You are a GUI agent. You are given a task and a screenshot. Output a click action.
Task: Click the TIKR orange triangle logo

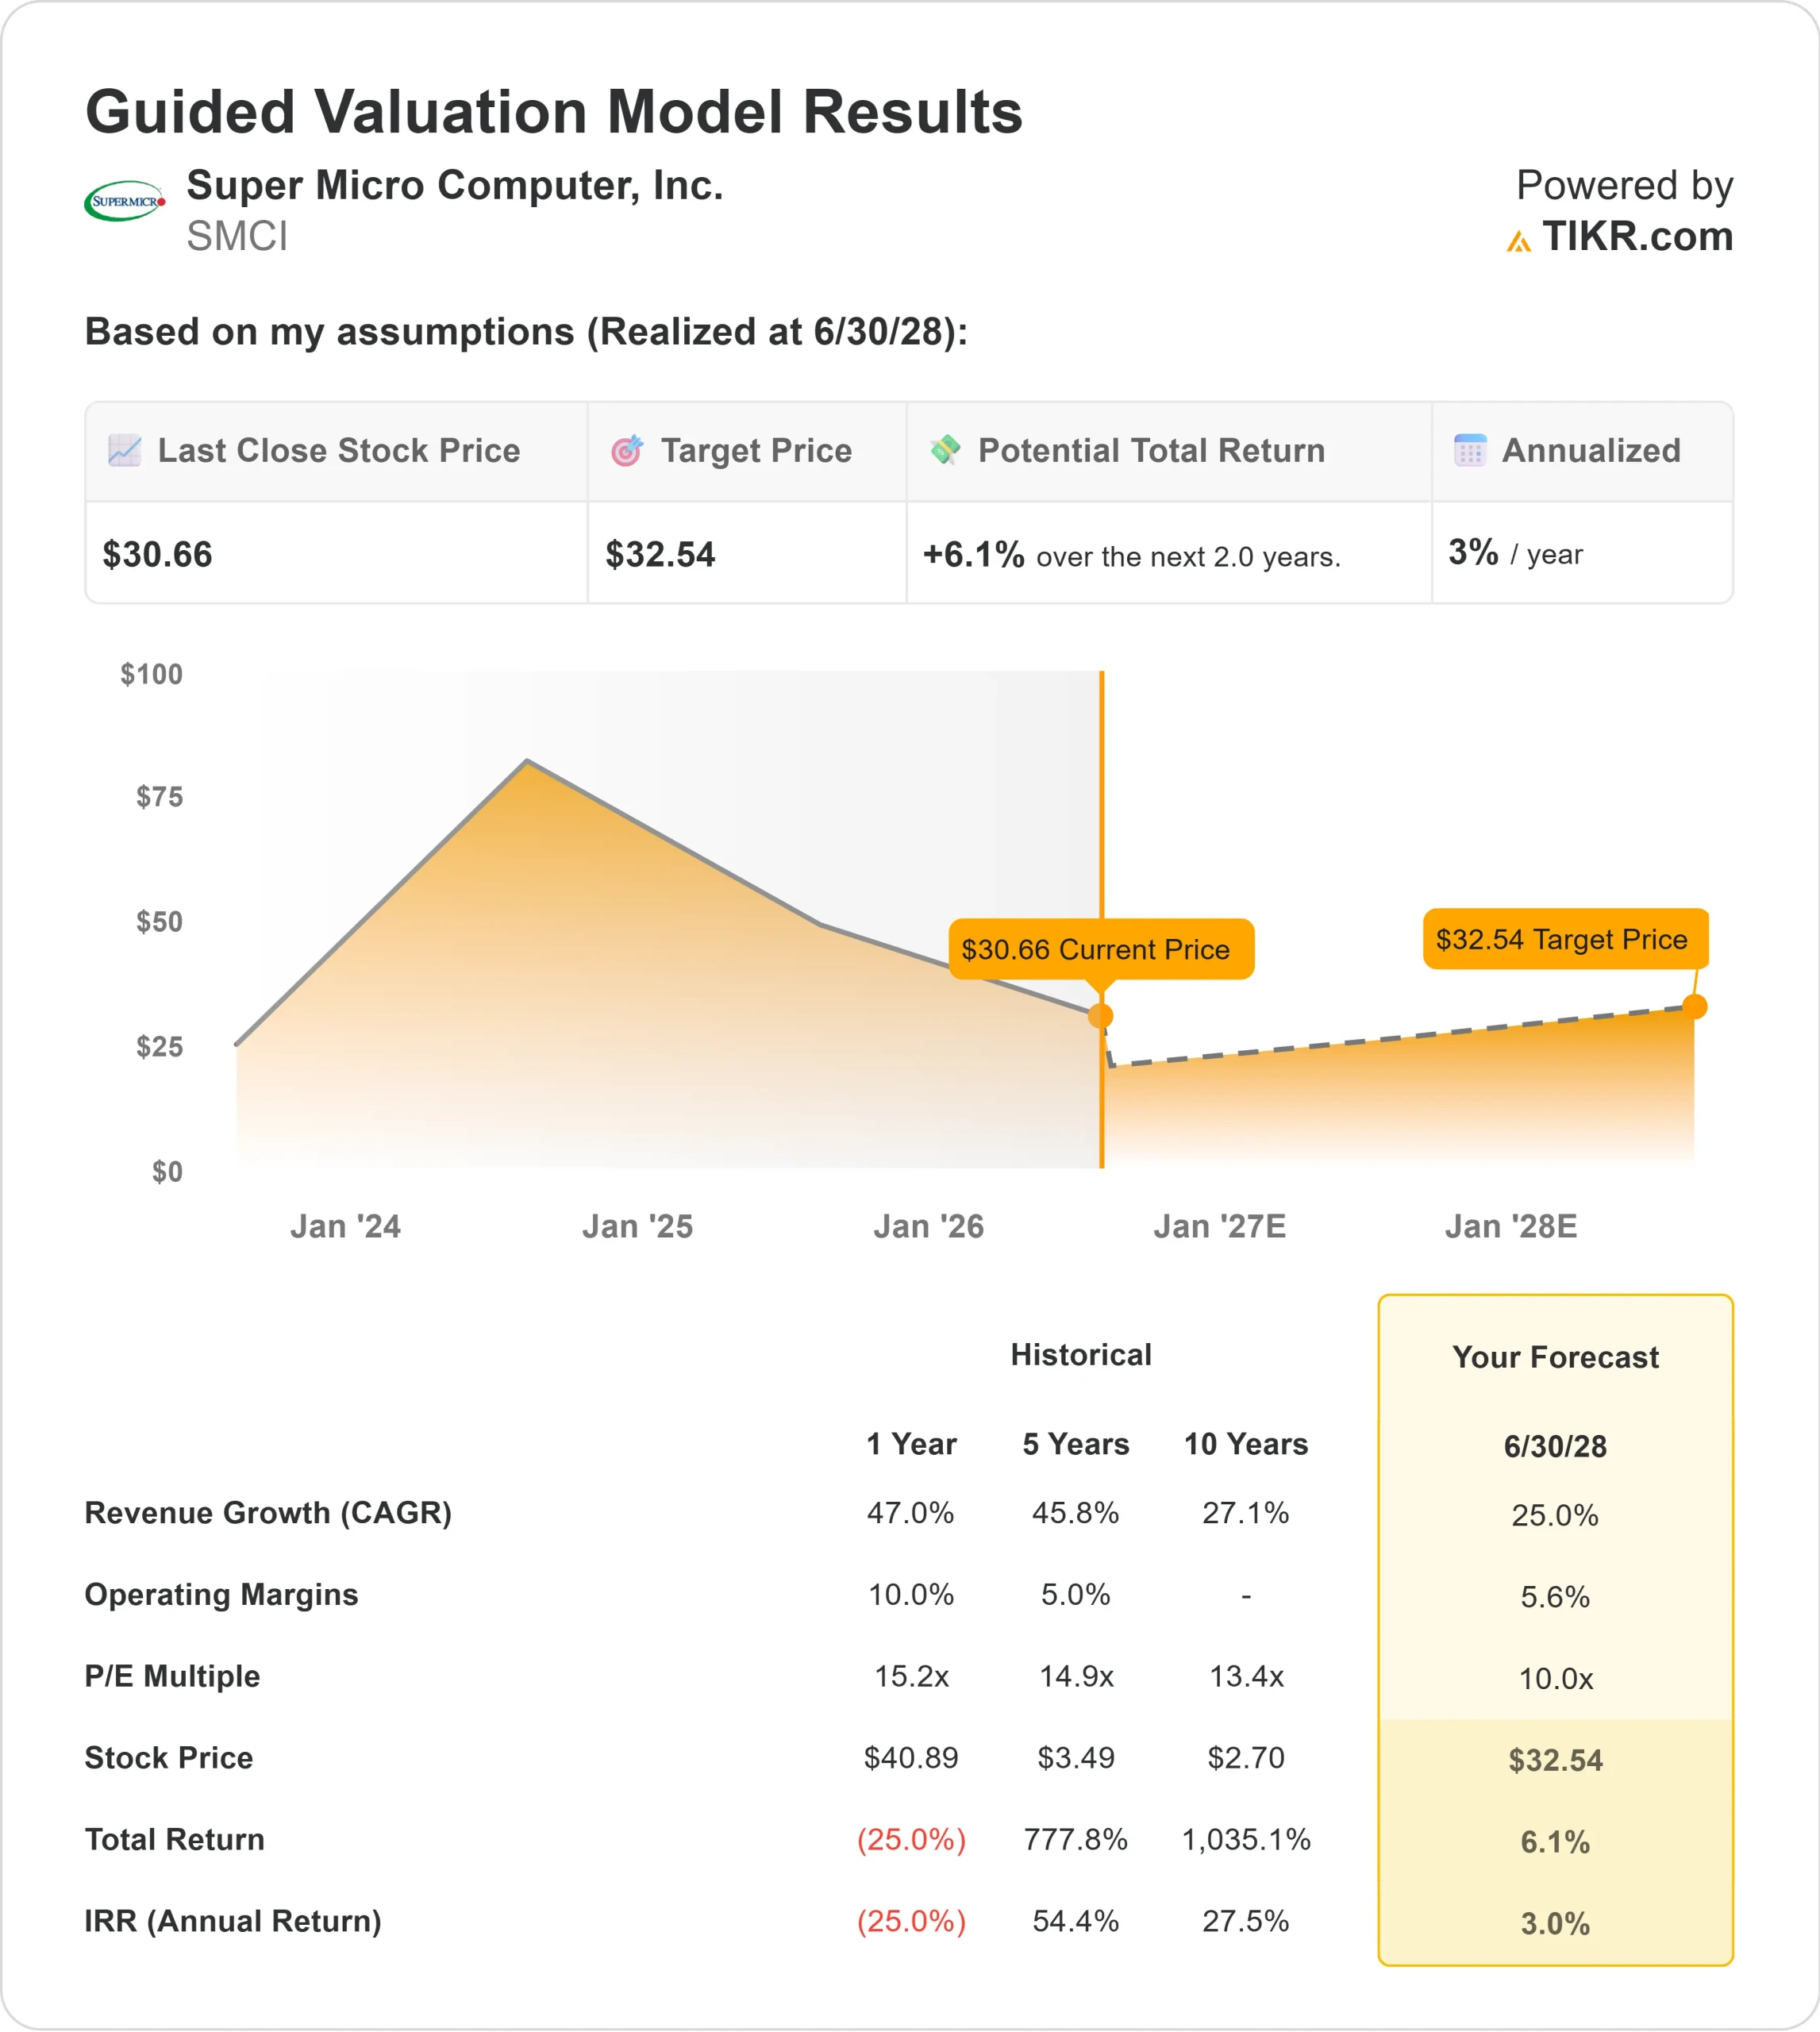click(x=1518, y=241)
